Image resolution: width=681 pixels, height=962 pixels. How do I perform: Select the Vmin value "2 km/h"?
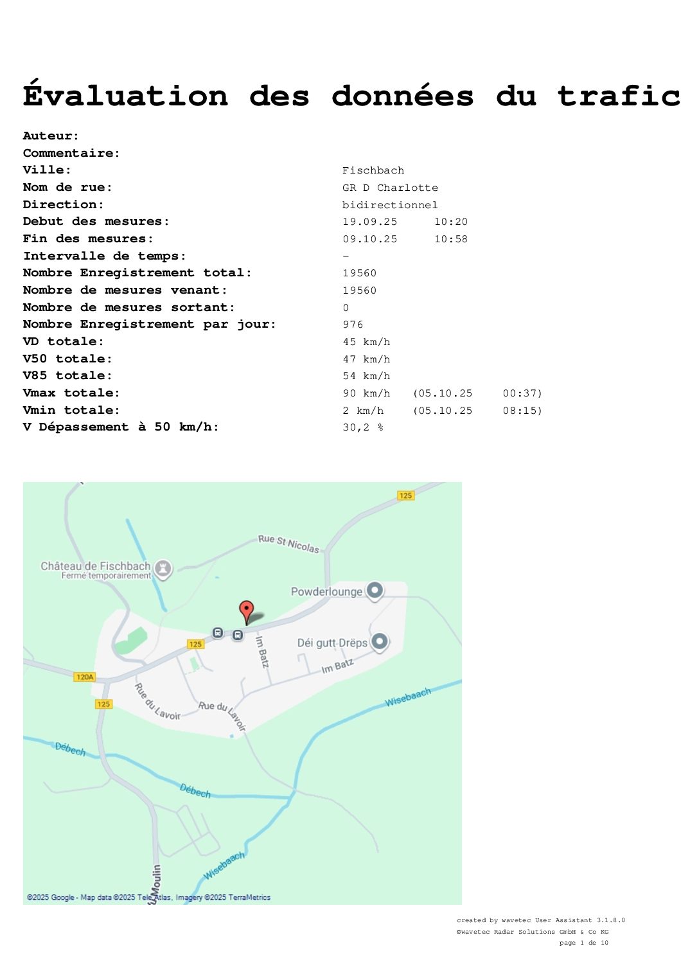click(363, 411)
